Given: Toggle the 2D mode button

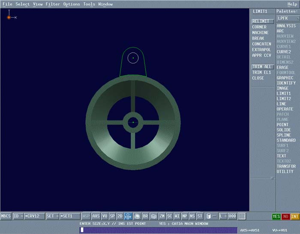Looking at the screenshot, I should click(x=120, y=216).
